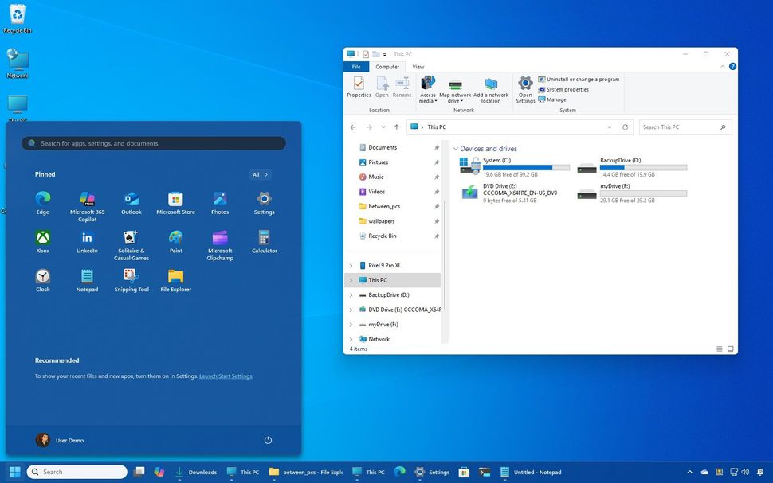Unpin the wallpapers folder from Quick access

tap(437, 221)
